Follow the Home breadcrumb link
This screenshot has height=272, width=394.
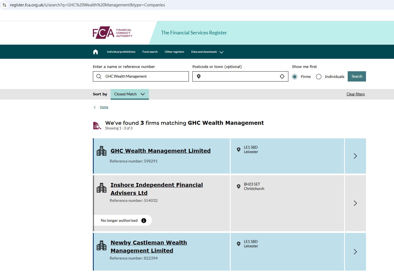(x=104, y=107)
